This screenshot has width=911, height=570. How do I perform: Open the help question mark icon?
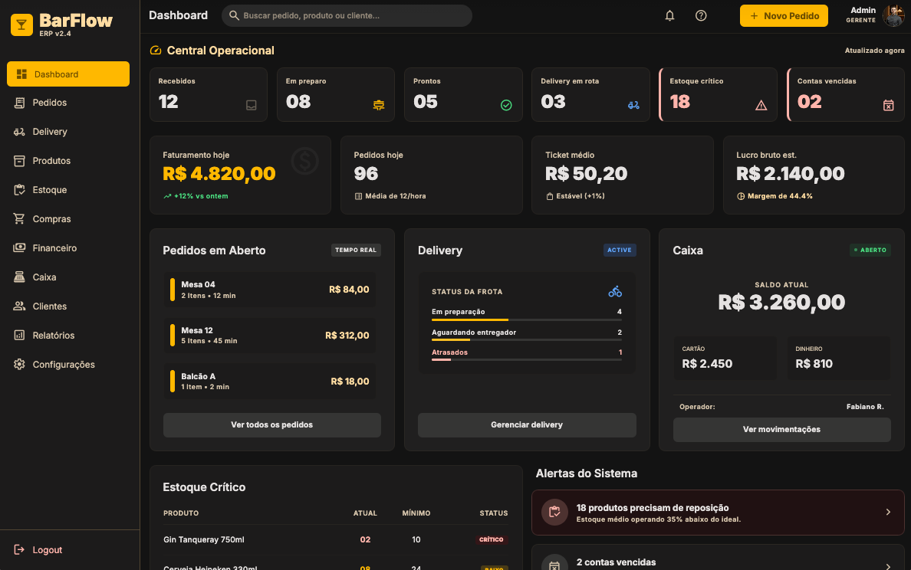[701, 15]
